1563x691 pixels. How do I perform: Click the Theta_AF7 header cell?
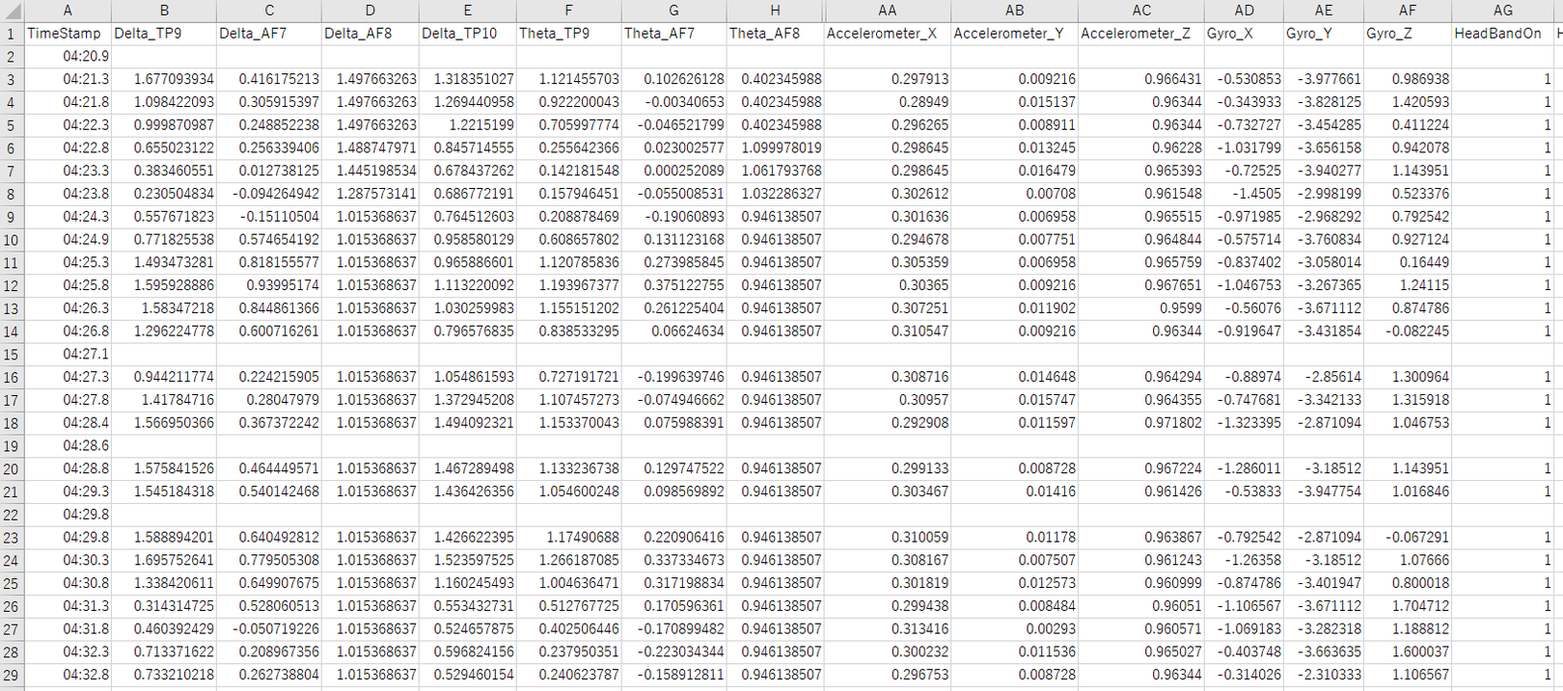click(673, 33)
